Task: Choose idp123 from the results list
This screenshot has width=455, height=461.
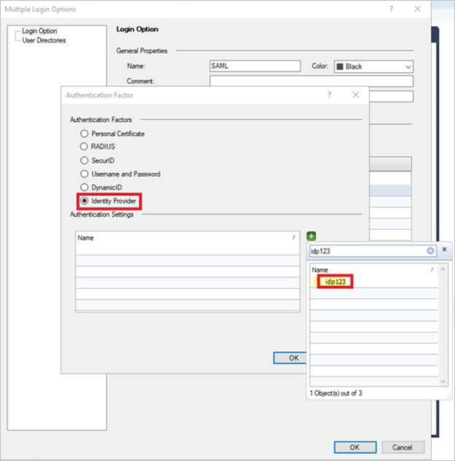Action: [335, 282]
